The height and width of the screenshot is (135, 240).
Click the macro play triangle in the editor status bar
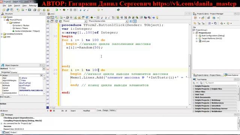pyautogui.click(x=48, y=111)
